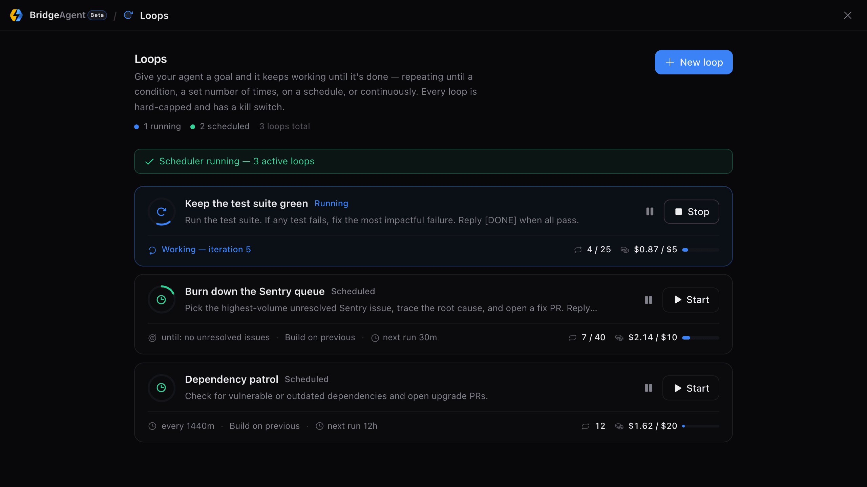The image size is (867, 487).
Task: Click the 3 loops total label
Action: tap(284, 126)
